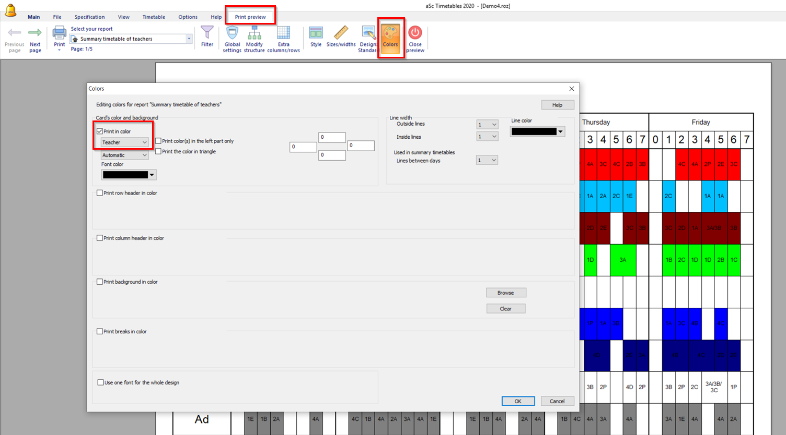Click the Modify structure icon

pyautogui.click(x=254, y=34)
